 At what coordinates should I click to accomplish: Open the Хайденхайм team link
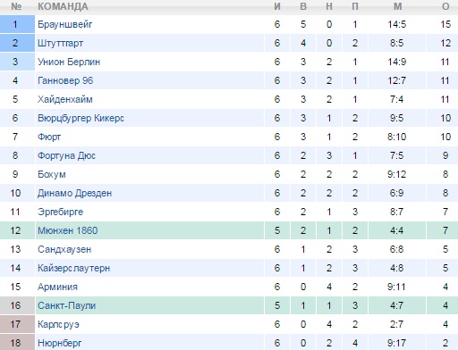65,99
